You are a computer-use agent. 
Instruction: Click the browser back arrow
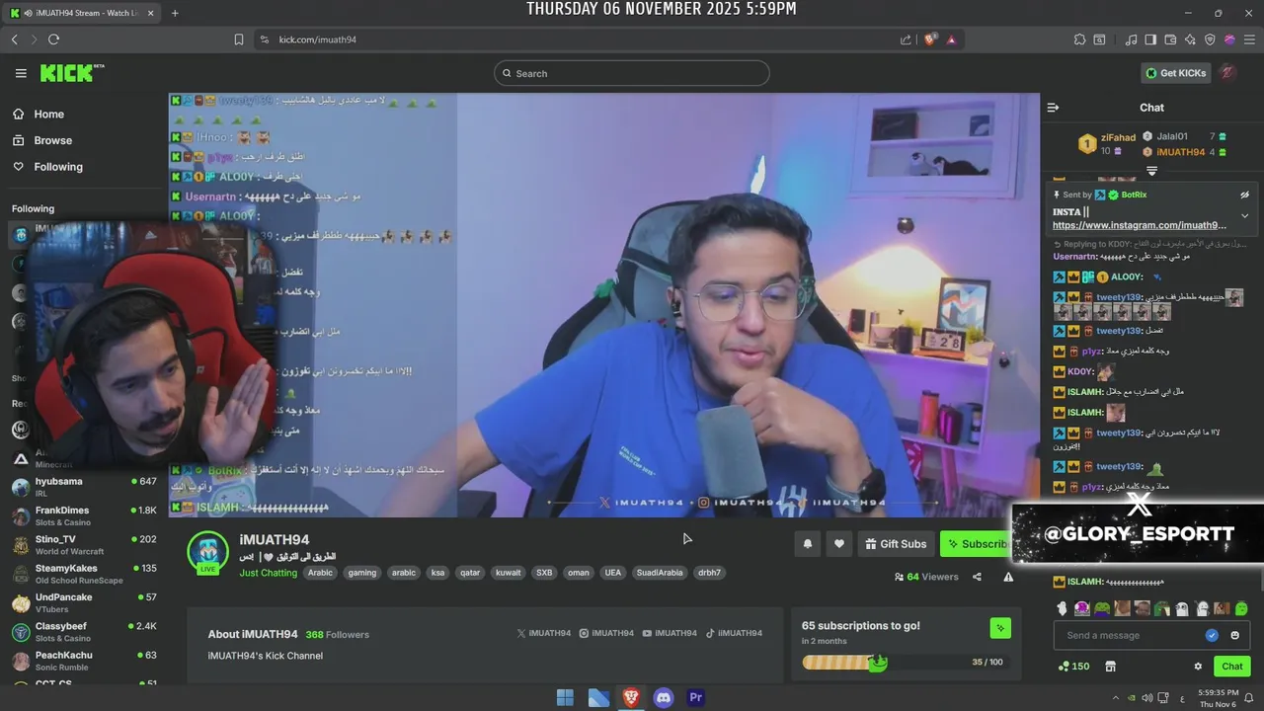pos(14,39)
